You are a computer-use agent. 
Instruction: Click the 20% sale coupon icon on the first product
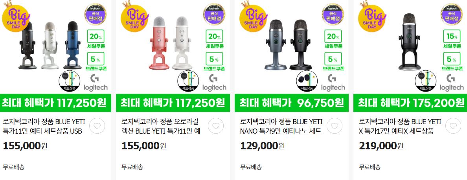[x=96, y=39]
